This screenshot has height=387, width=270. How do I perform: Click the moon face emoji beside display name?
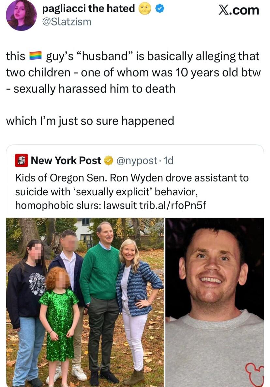[x=145, y=9]
